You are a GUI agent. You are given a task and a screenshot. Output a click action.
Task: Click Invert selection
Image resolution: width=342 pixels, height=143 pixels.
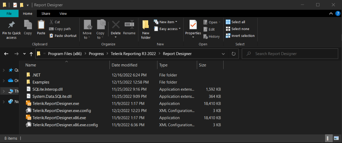coord(240,36)
